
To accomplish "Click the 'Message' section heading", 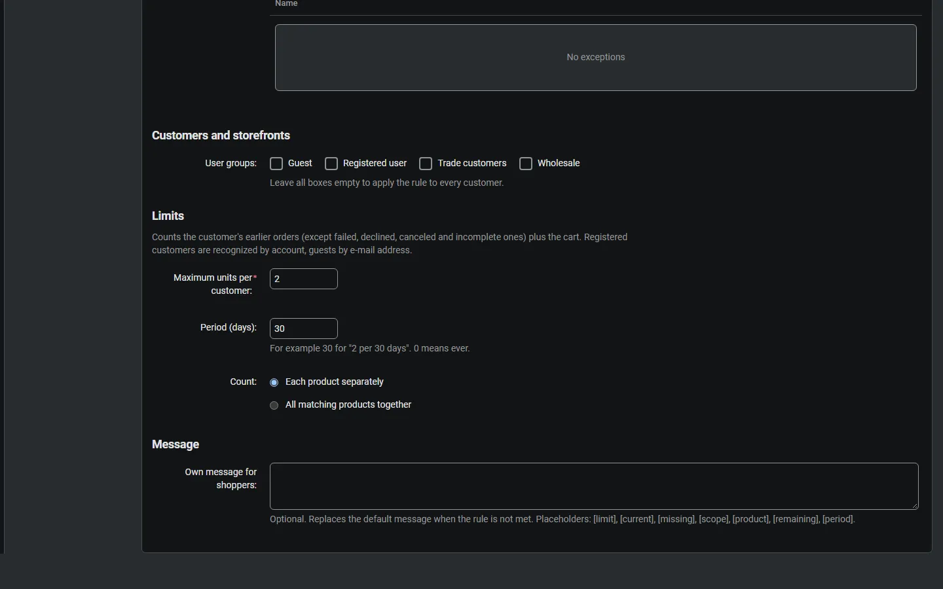I will (x=176, y=444).
